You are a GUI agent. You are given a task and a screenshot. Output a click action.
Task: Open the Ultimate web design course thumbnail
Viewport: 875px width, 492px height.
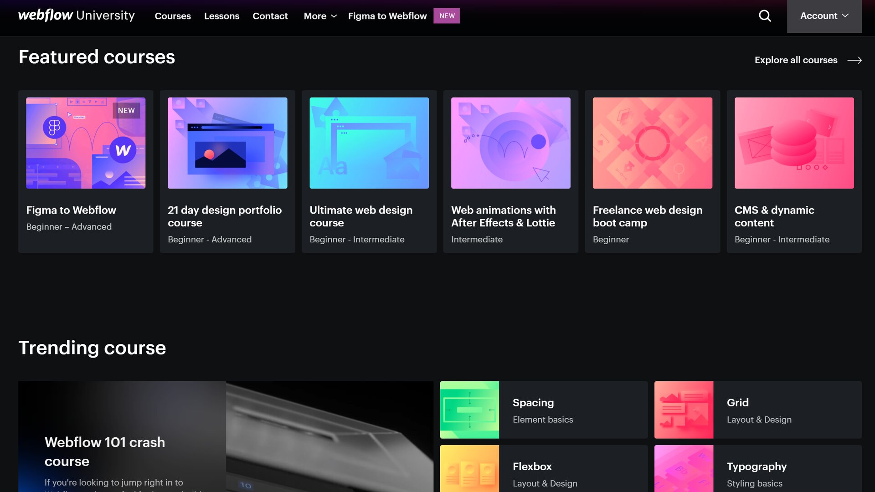click(x=369, y=143)
